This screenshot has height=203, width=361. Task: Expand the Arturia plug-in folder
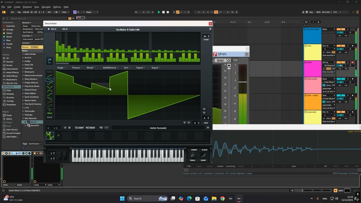[23, 58]
